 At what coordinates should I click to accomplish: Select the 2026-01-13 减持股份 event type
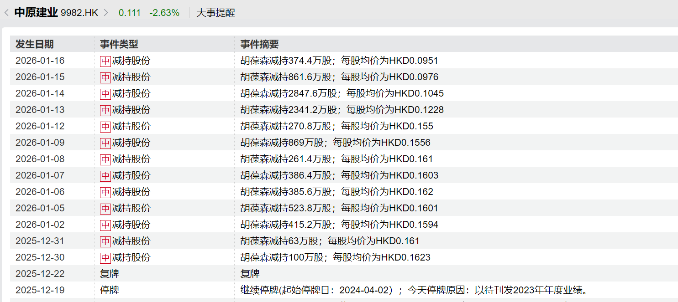[131, 110]
